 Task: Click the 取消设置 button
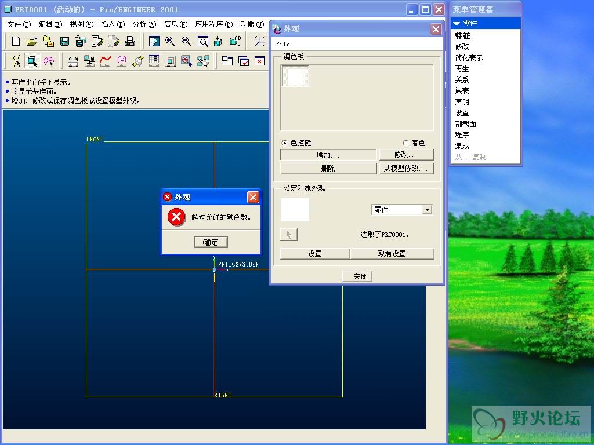[x=392, y=254]
